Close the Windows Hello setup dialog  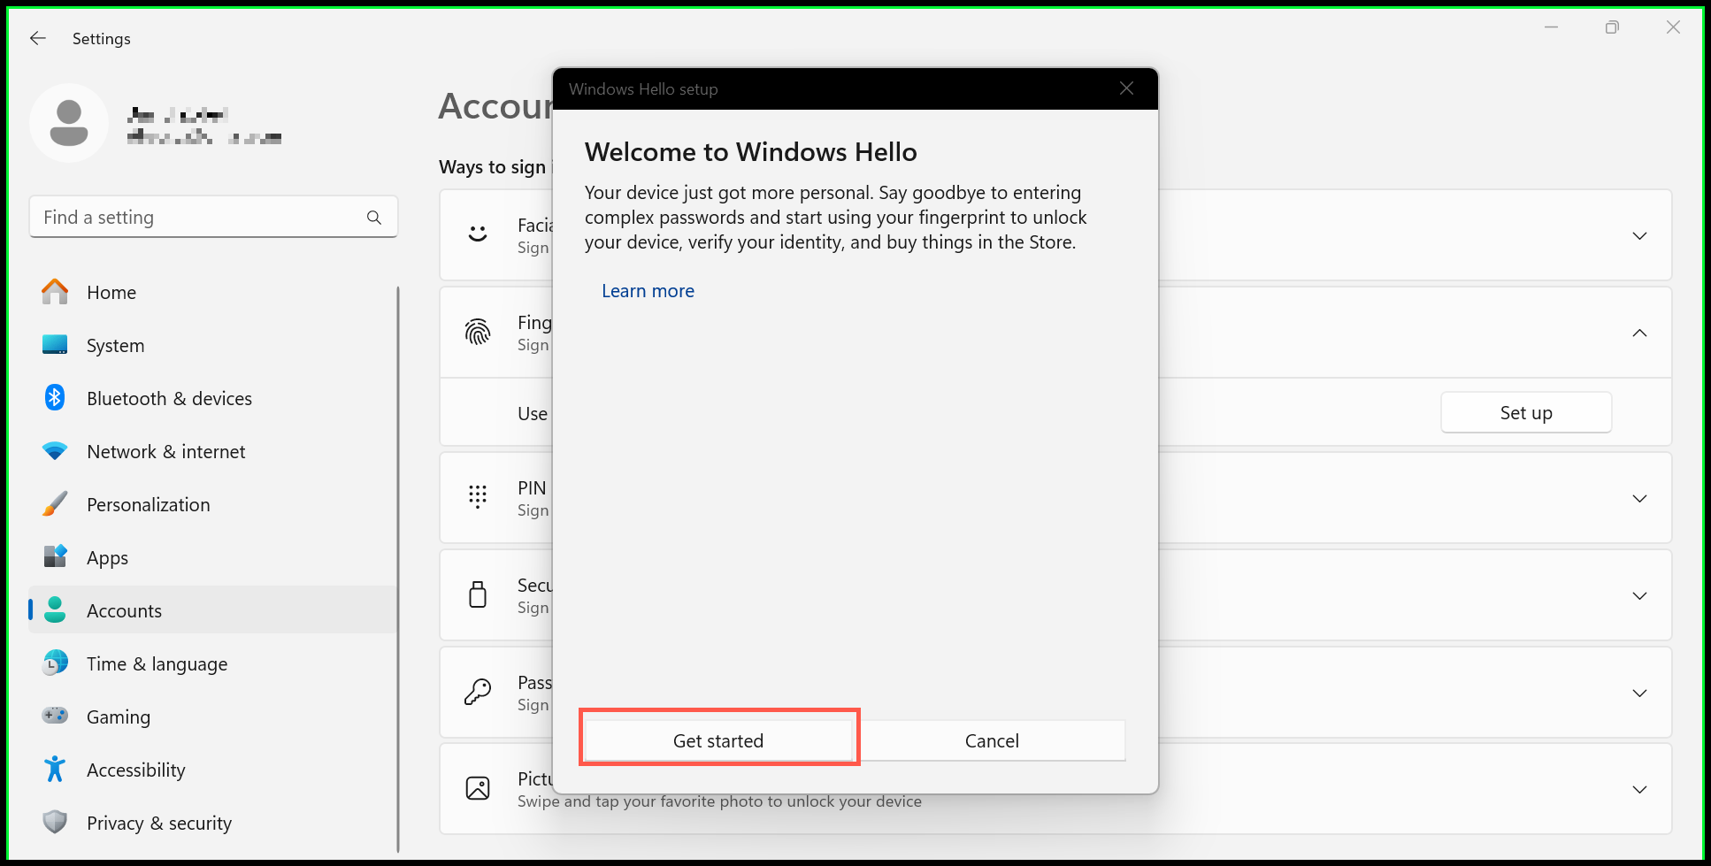tap(1126, 88)
